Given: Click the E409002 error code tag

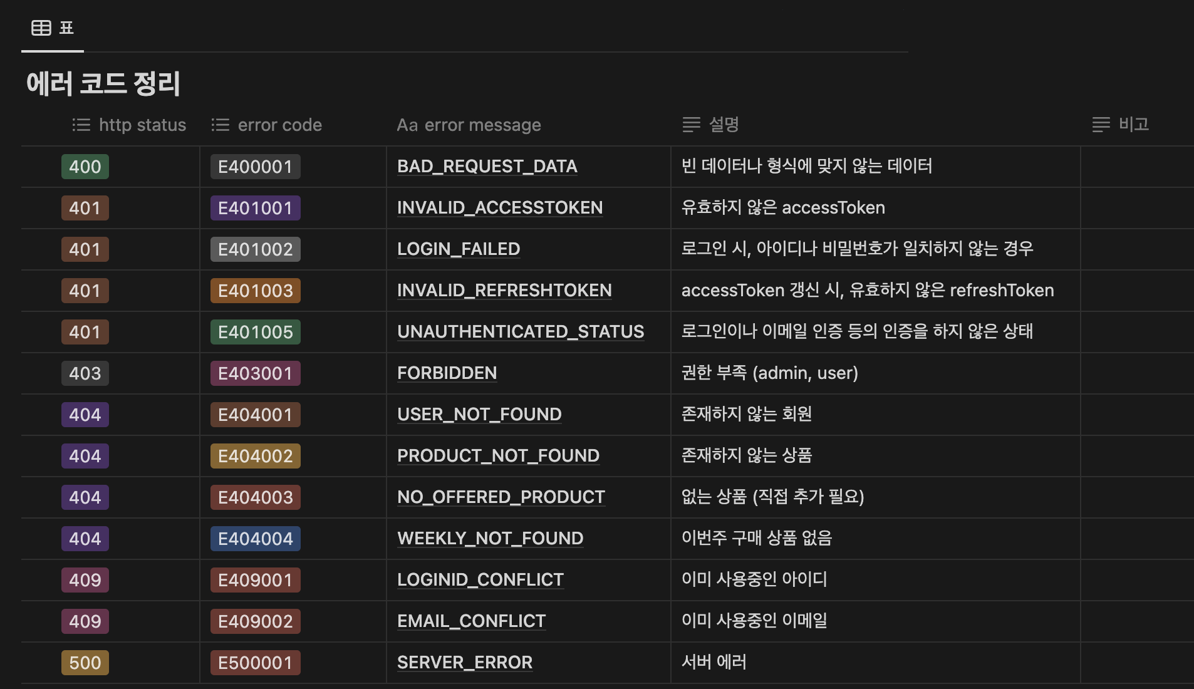Looking at the screenshot, I should (x=256, y=621).
